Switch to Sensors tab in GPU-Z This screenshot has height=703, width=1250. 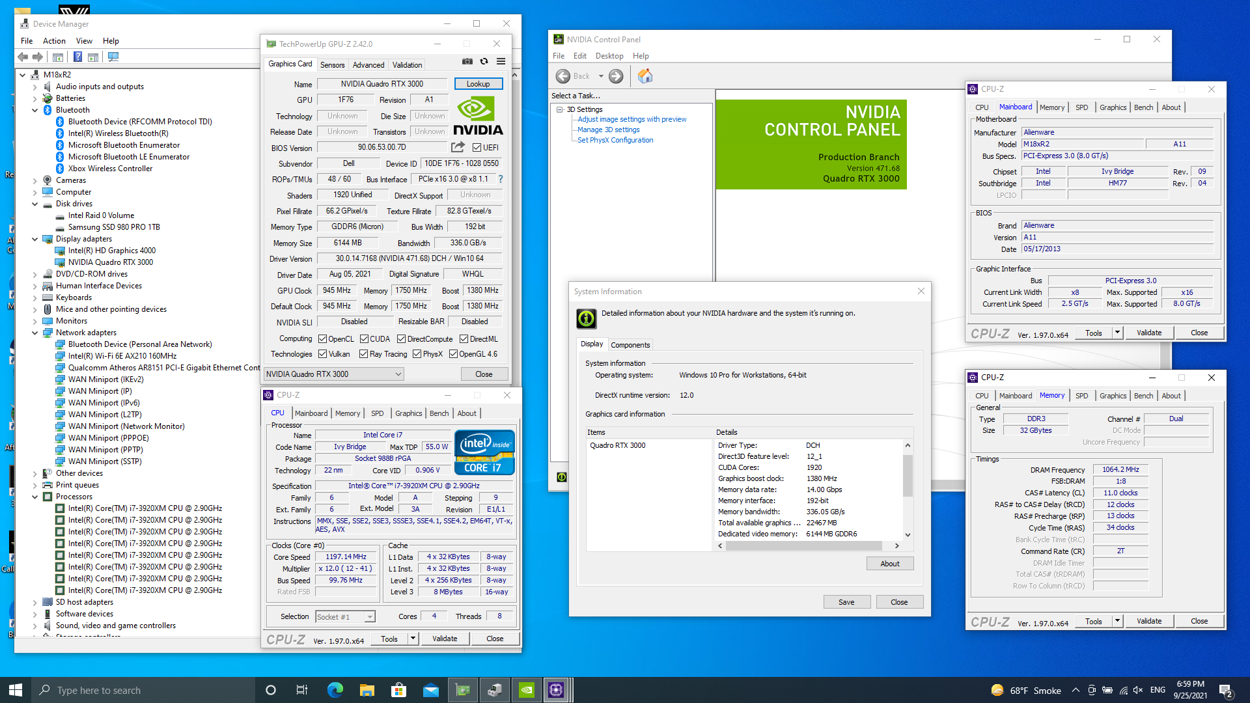[x=332, y=64]
